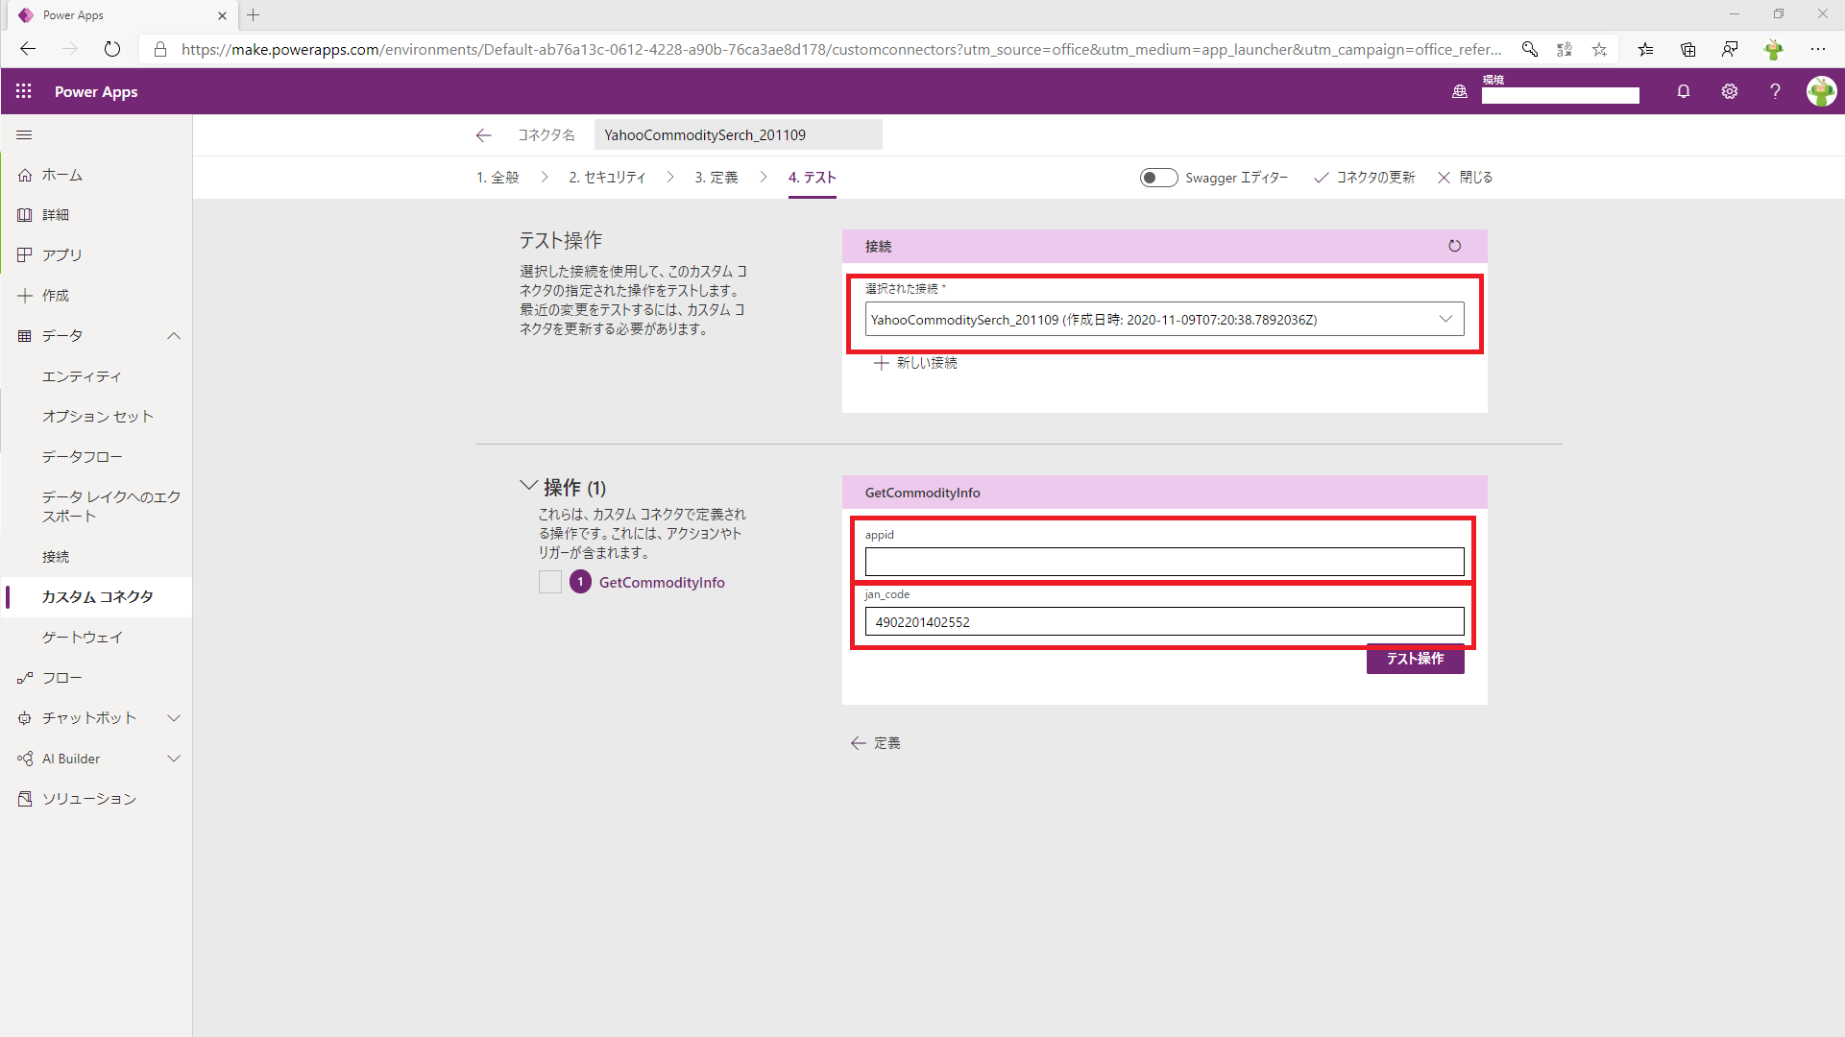Check the box beside GetCommodityInfo operation
The height and width of the screenshot is (1037, 1845).
550,582
